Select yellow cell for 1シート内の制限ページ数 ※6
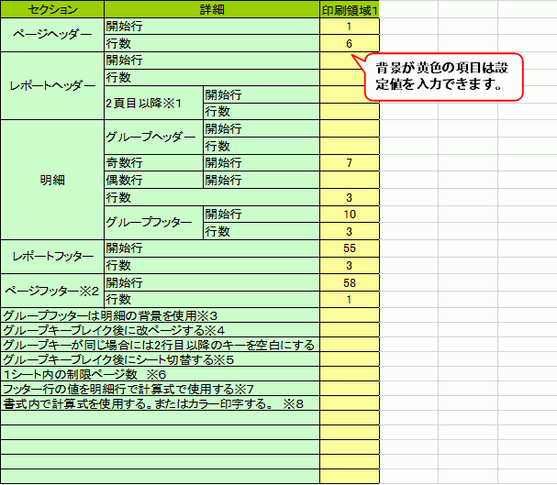The height and width of the screenshot is (485, 557). (350, 374)
